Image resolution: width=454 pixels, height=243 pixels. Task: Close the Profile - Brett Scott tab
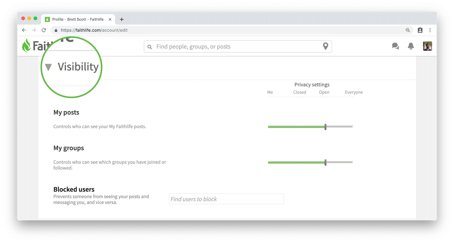coord(110,19)
